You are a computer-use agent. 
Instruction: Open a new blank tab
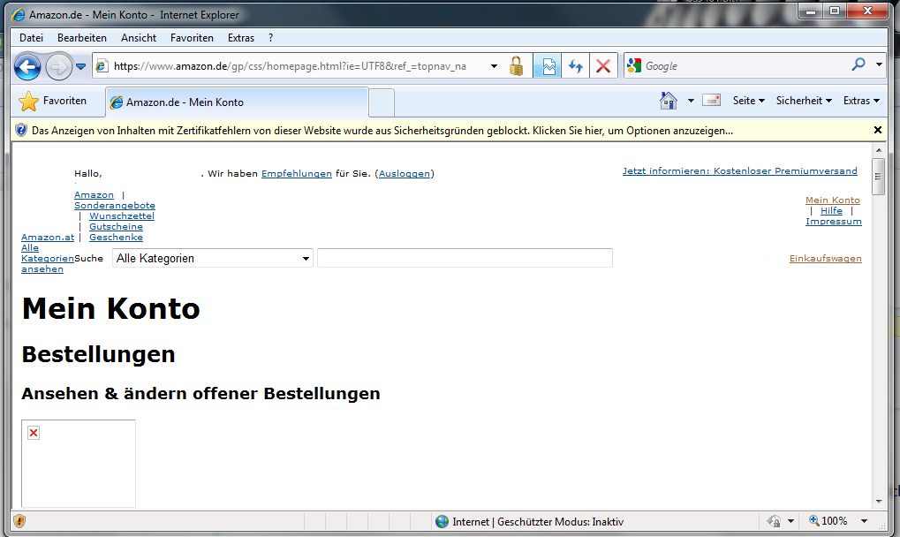[x=382, y=103]
